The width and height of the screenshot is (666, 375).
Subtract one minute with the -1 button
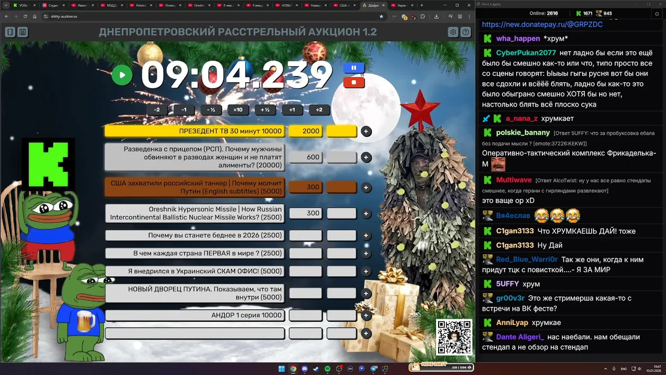point(184,110)
